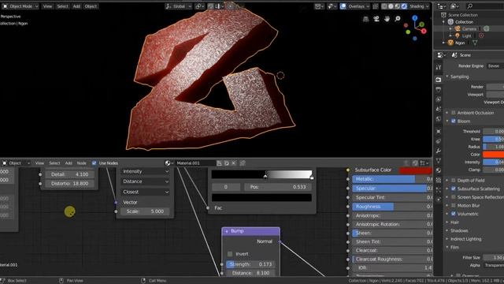Image resolution: width=504 pixels, height=284 pixels.
Task: Open the Shading dropdown arrow
Action: pyautogui.click(x=428, y=6)
